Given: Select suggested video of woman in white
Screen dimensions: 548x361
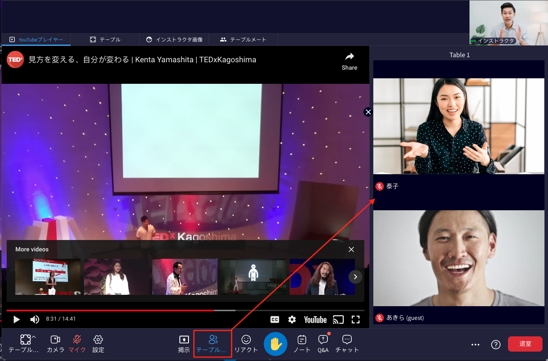Looking at the screenshot, I should point(116,277).
